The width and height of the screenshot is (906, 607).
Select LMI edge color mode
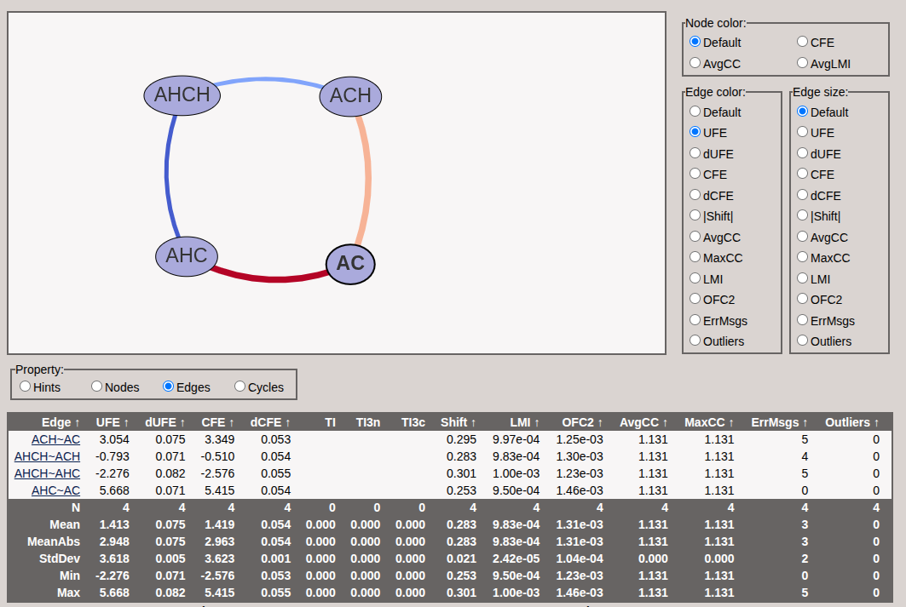tap(695, 278)
